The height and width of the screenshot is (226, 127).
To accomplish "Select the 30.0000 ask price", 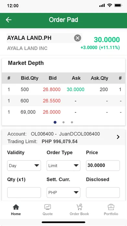I will point(75,90).
